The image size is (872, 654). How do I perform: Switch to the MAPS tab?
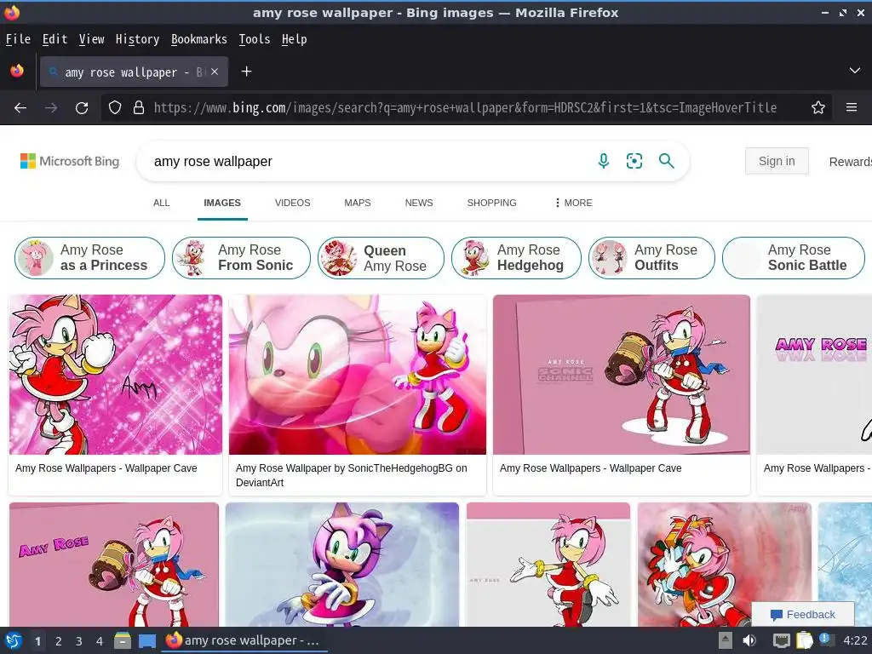(x=358, y=203)
